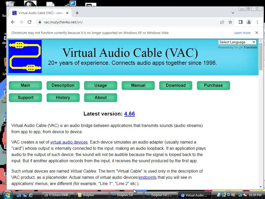The width and height of the screenshot is (265, 199).
Task: Bookmark this page with the star icon
Action: point(230,22)
